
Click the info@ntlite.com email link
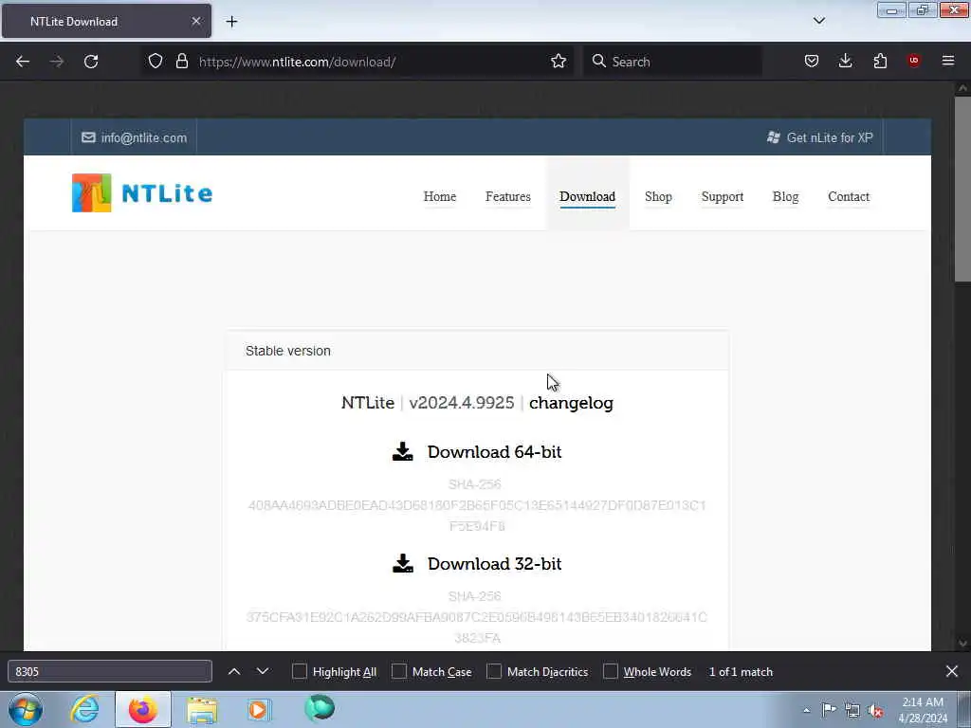144,137
